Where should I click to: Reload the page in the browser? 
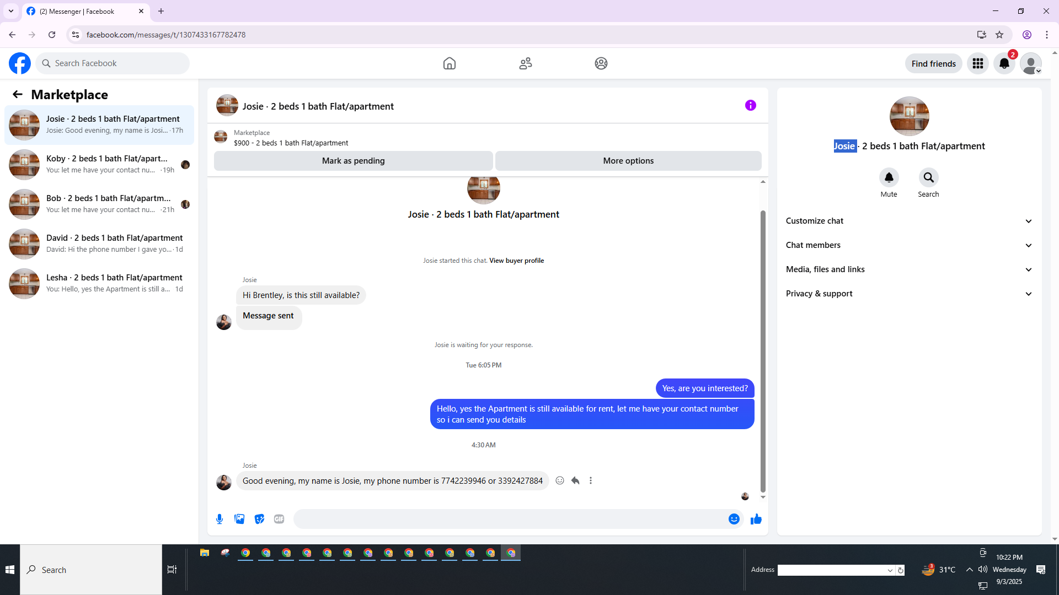(52, 35)
